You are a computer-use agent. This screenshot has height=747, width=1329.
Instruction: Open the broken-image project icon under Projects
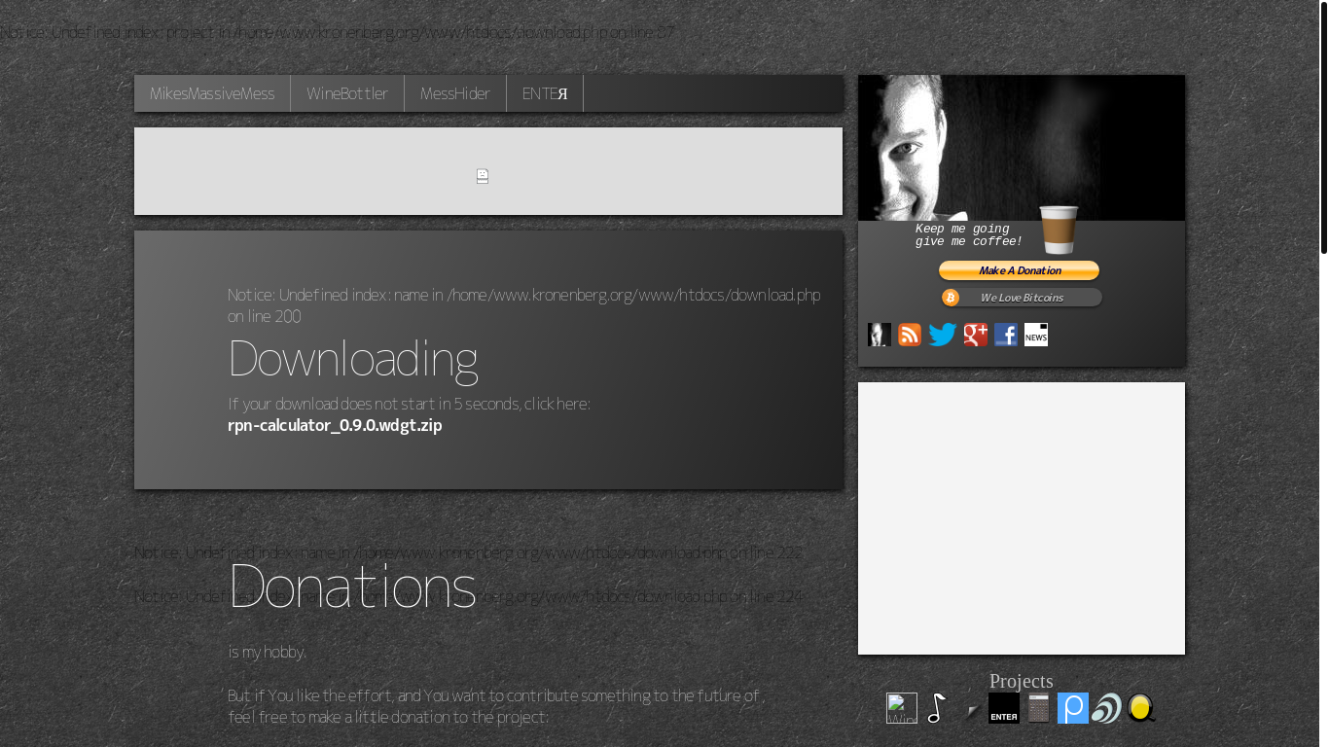902,708
